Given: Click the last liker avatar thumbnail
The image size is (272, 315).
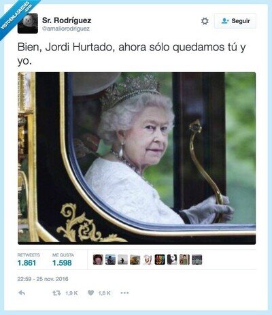Looking at the screenshot, I should [x=197, y=259].
